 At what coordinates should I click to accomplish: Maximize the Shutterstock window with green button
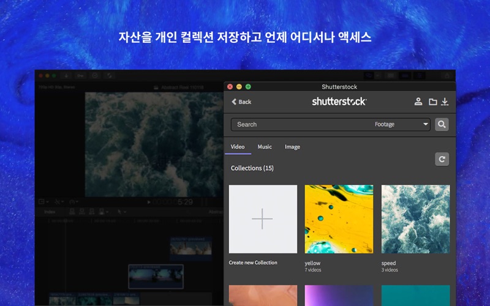coord(248,87)
